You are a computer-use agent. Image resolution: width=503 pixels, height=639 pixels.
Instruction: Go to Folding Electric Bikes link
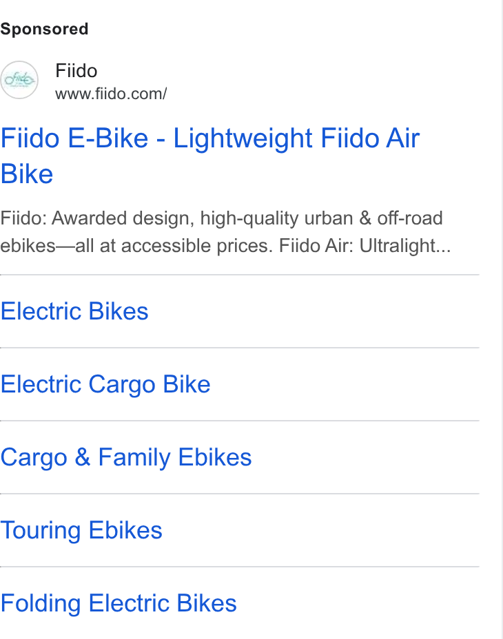click(x=119, y=603)
